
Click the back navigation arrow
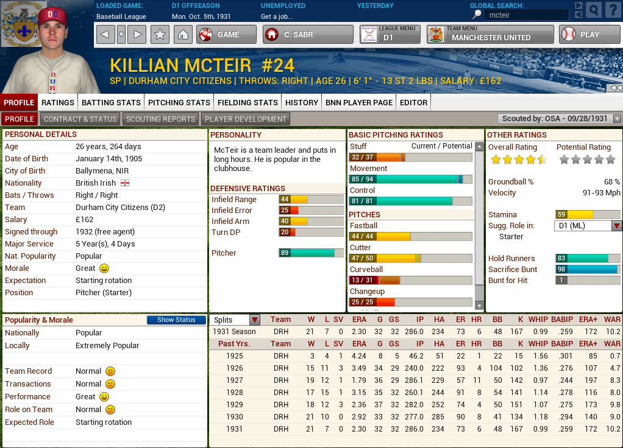pos(105,35)
